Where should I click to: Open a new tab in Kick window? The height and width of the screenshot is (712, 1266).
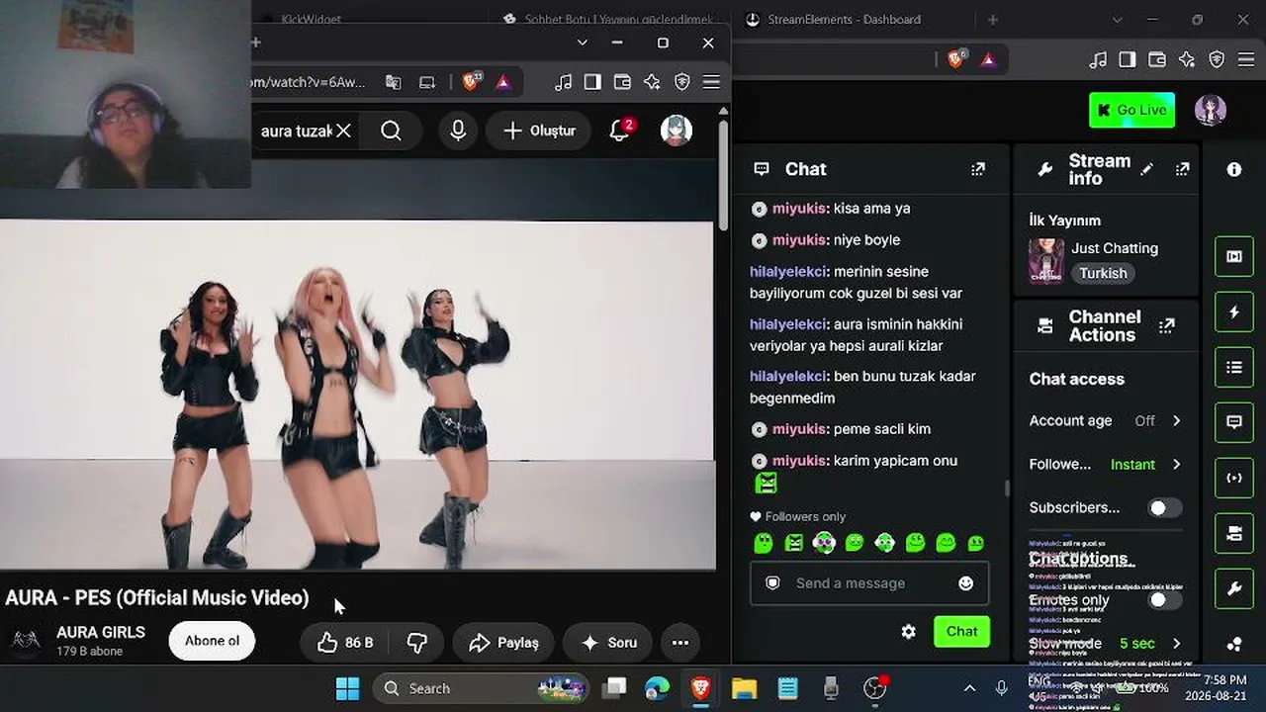993,20
